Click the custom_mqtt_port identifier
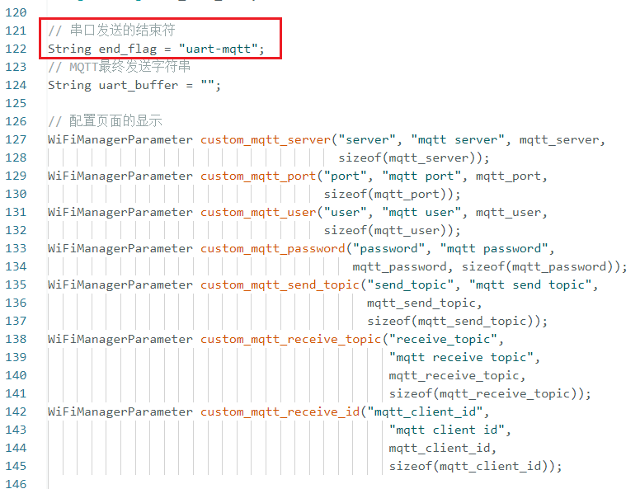Screen dimensions: 640x489 click(257, 176)
